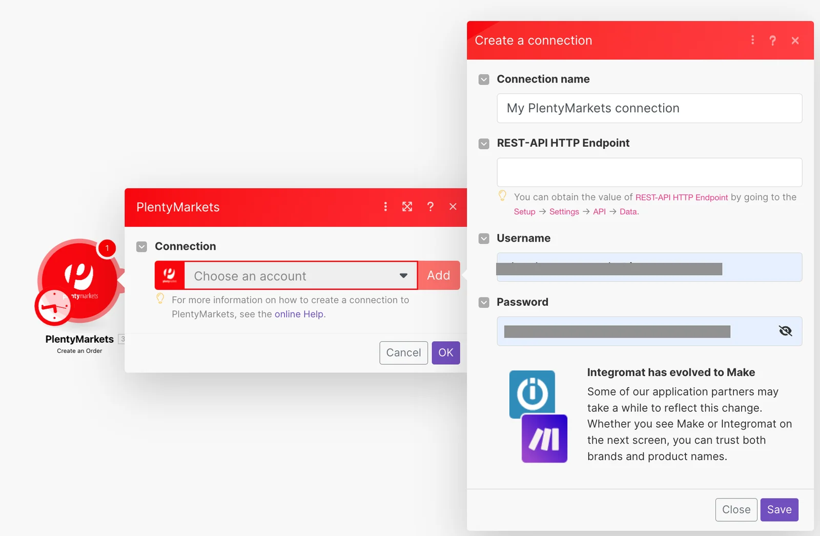This screenshot has width=820, height=536.
Task: Click the red notification badge showing 1
Action: click(x=107, y=248)
